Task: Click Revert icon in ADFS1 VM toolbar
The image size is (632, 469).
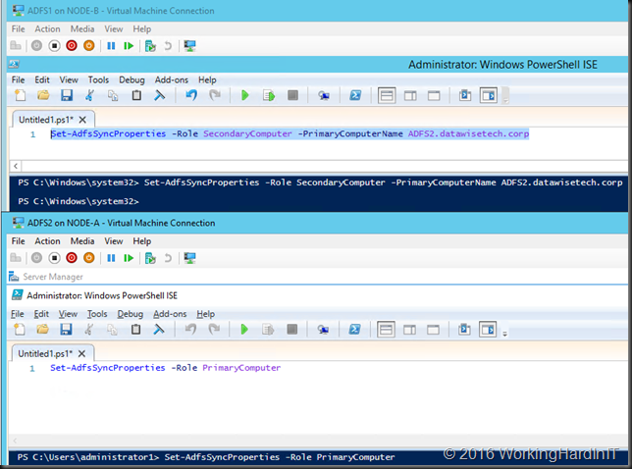Action: tap(168, 46)
